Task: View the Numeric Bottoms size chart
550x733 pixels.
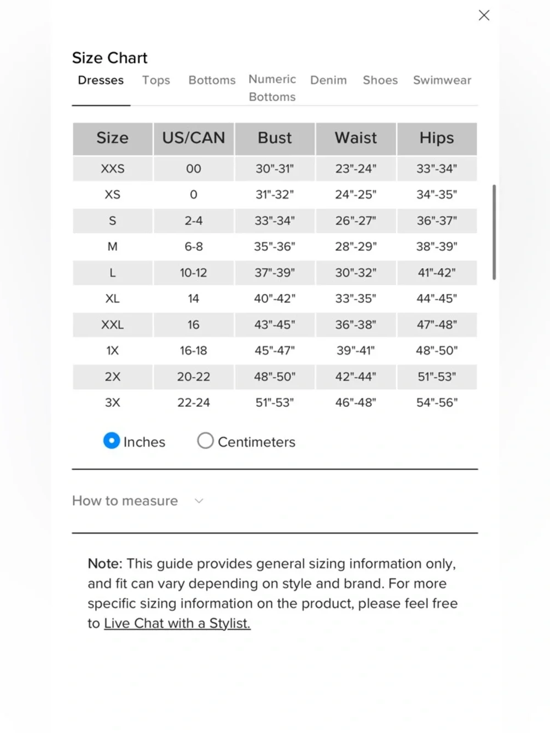Action: [272, 88]
